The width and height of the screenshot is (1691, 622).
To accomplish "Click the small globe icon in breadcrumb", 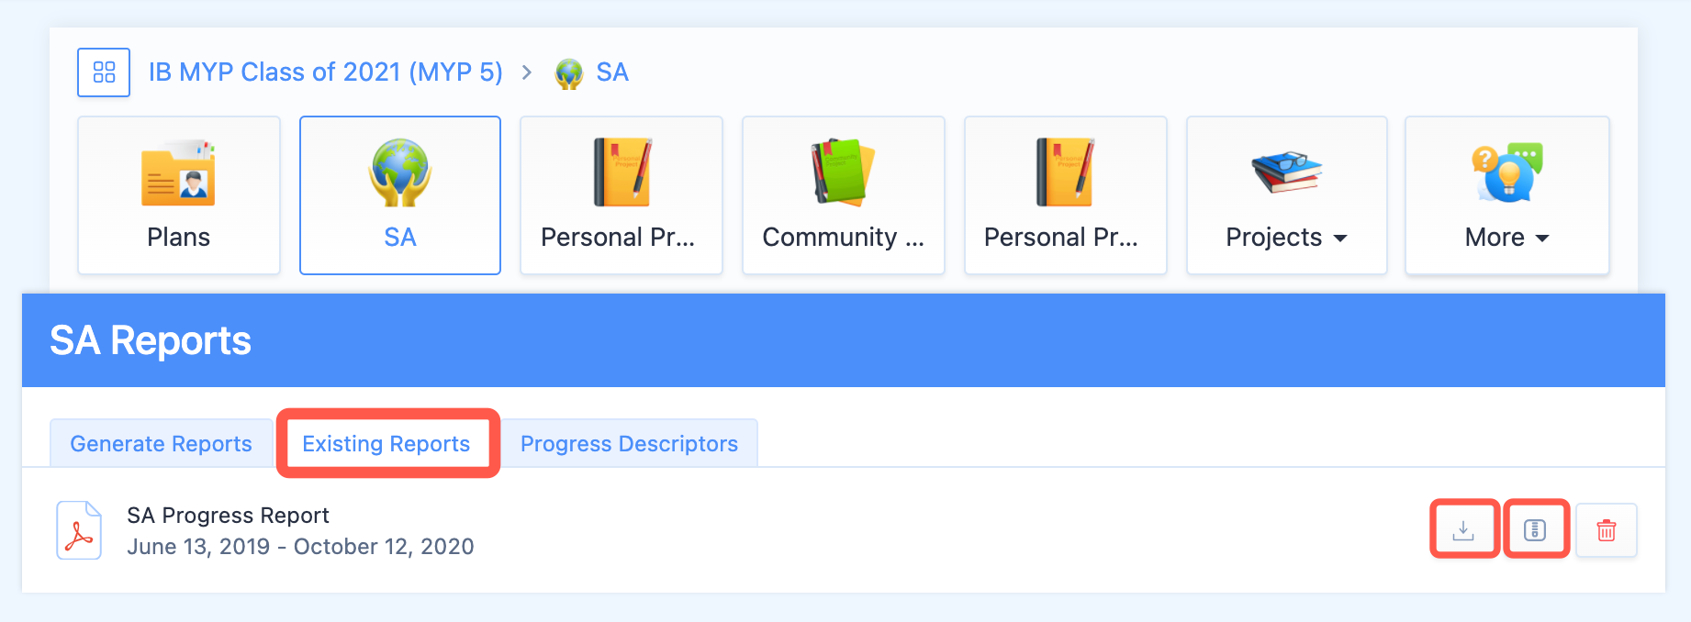I will click(x=569, y=73).
